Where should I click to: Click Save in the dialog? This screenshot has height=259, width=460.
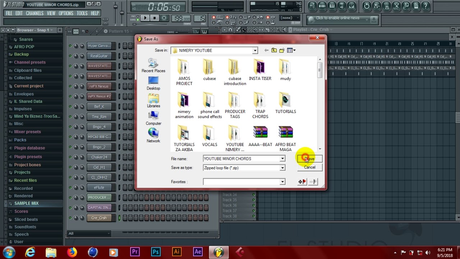click(309, 159)
